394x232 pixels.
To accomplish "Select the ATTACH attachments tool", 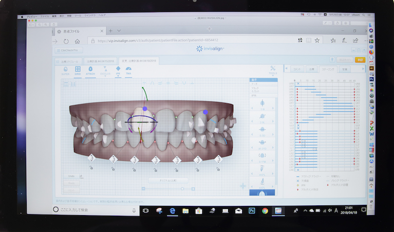I will point(90,71).
